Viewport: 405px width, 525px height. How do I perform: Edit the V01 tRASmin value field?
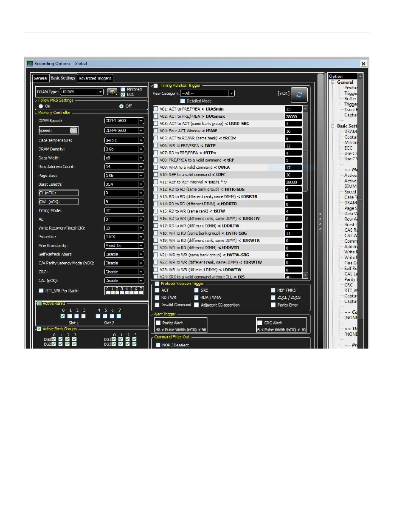pyautogui.click(x=293, y=109)
